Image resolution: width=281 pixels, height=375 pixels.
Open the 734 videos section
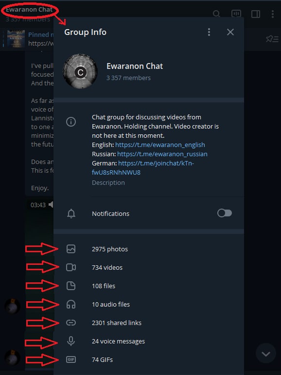click(149, 267)
